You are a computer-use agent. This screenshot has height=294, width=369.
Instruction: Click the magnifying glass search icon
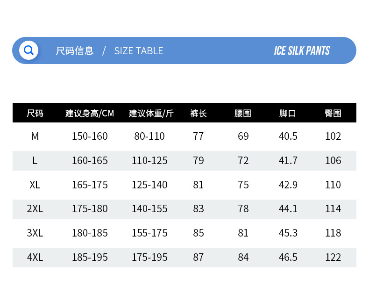28,50
